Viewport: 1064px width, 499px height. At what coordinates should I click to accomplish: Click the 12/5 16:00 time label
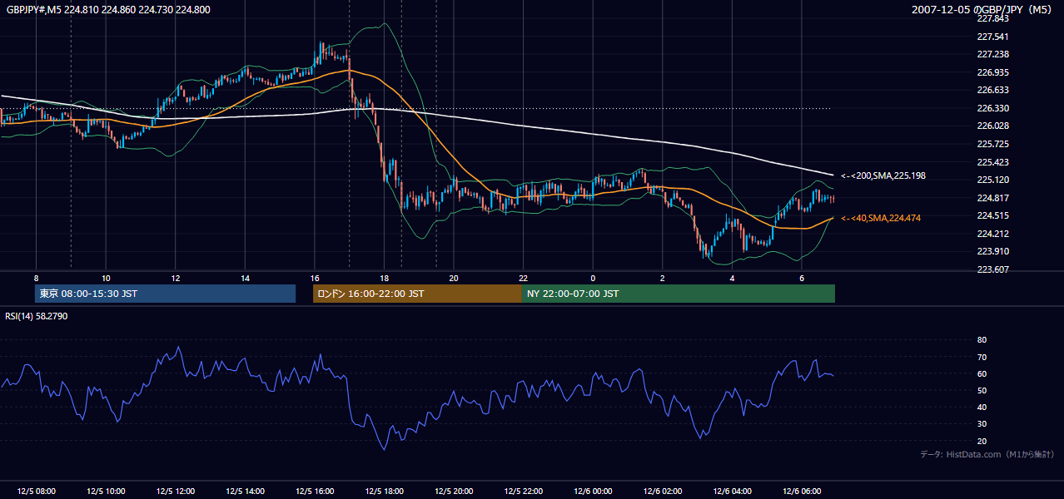pos(315,492)
